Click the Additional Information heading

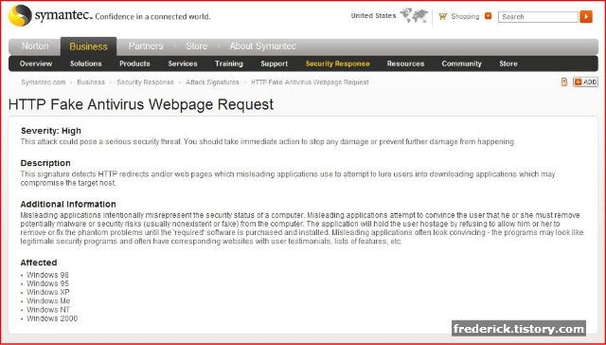pyautogui.click(x=68, y=204)
